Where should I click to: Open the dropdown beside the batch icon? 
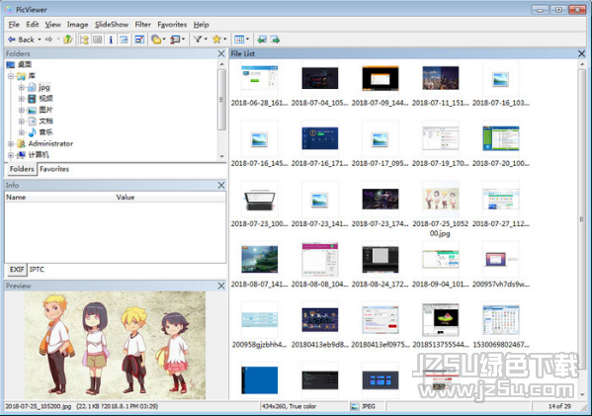(x=184, y=40)
